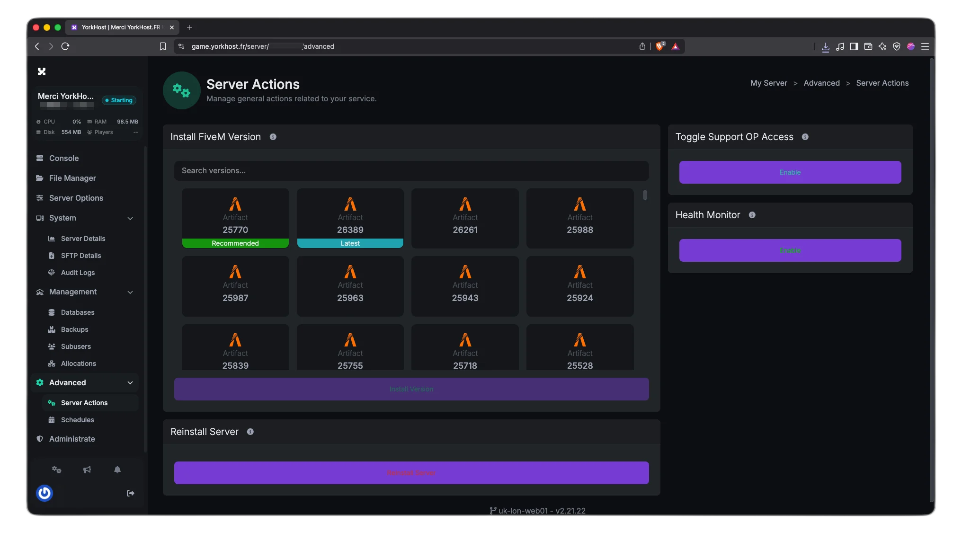Click the megaphone announcements icon

tap(87, 470)
